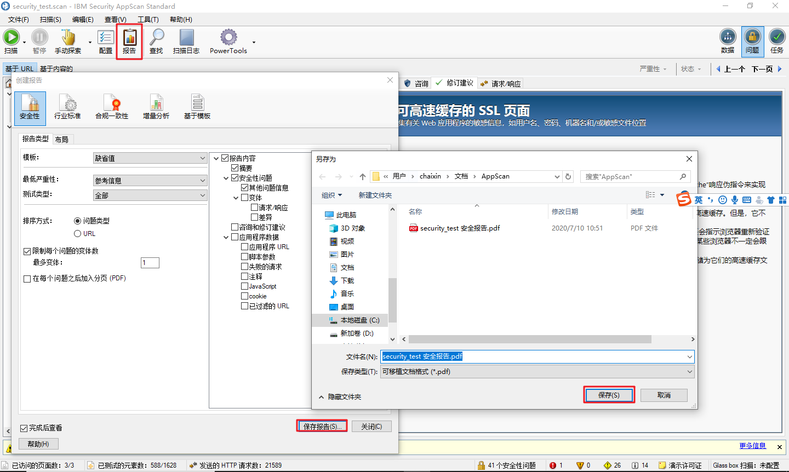Open the 更多信息 link
Screen dimensions: 789x472
click(x=752, y=446)
